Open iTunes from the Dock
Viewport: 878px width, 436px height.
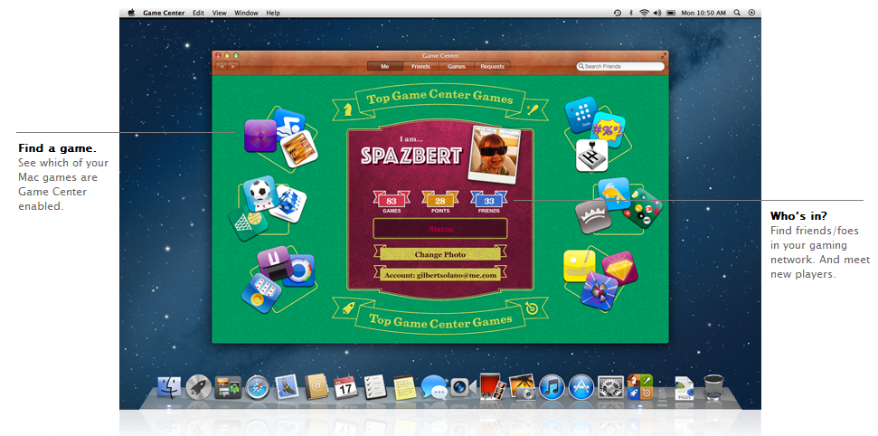pos(552,387)
